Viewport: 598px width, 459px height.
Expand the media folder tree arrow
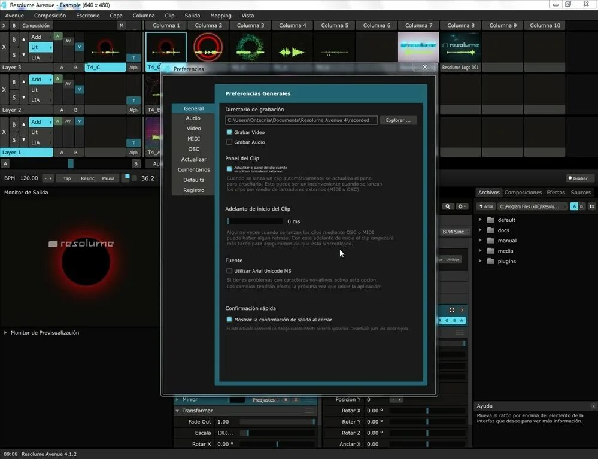coord(480,251)
